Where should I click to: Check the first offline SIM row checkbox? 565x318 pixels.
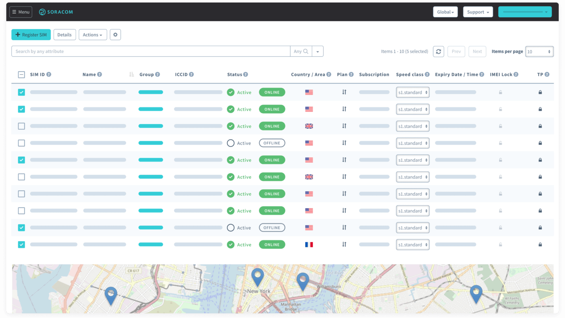coord(21,143)
